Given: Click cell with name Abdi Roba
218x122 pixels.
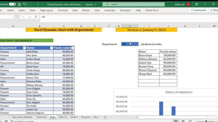Looking at the screenshot, I should 40,52.
